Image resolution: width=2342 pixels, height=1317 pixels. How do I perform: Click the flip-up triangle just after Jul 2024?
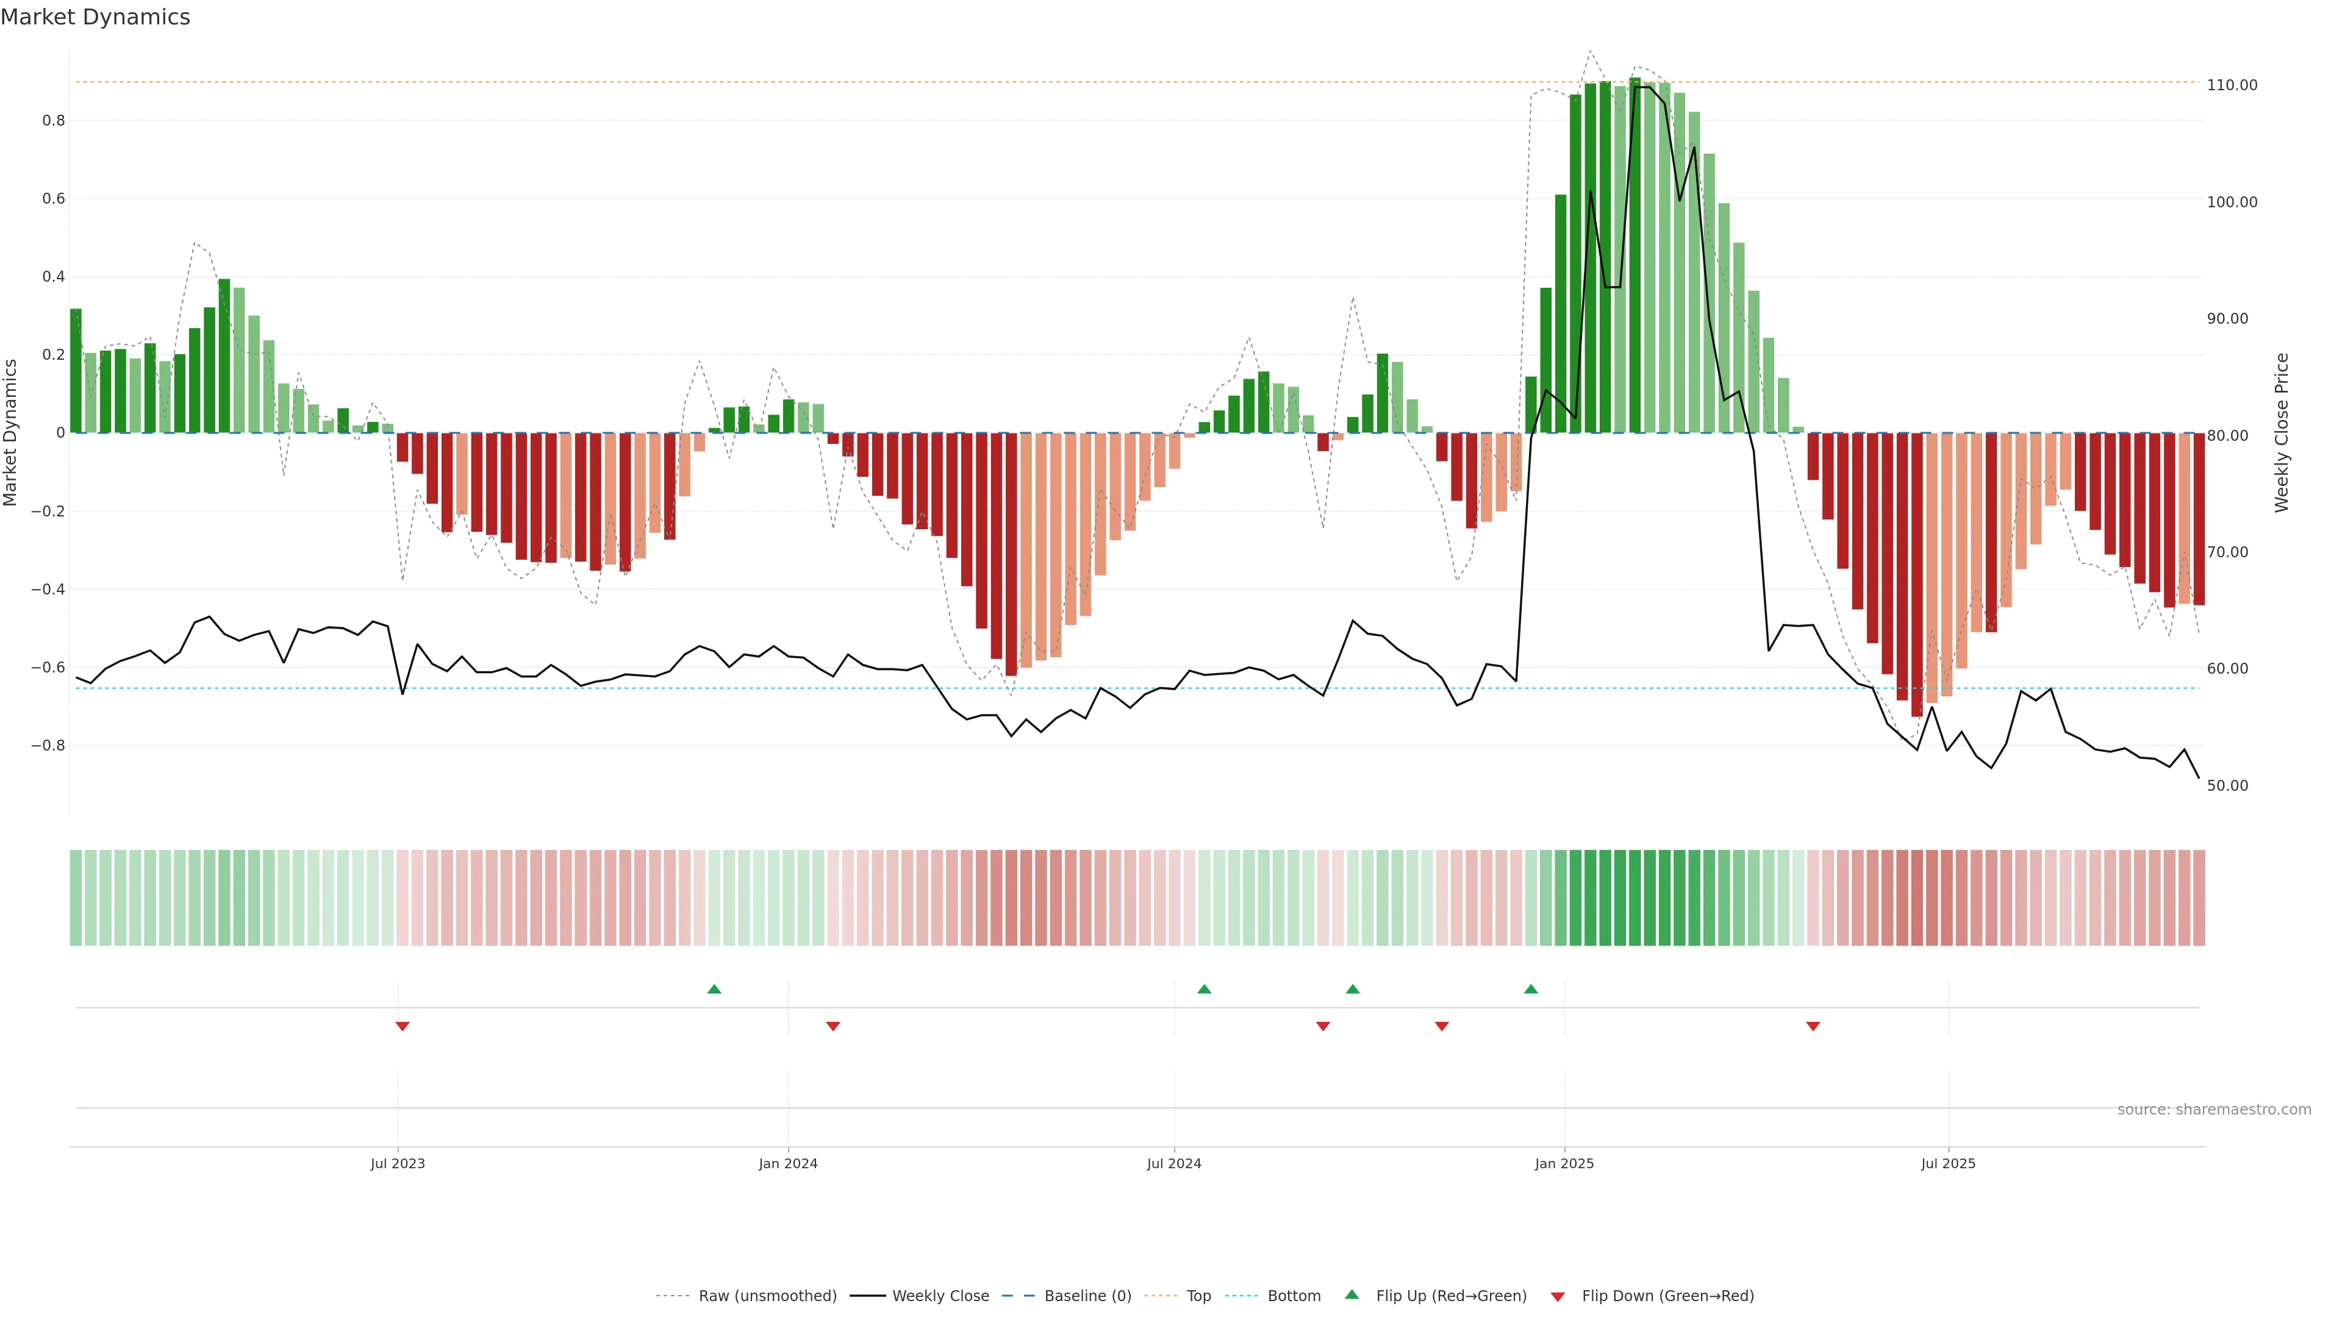point(1204,989)
